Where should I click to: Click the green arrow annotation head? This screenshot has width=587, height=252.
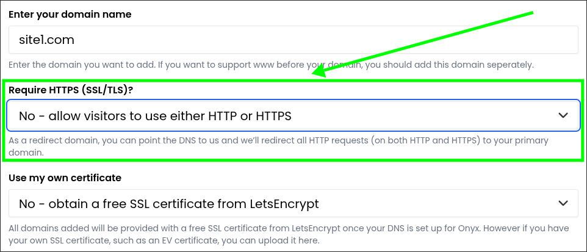pos(318,71)
